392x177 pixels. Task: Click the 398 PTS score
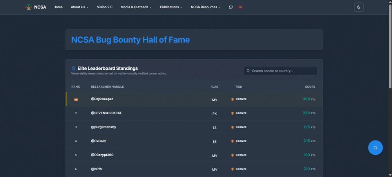coord(309,99)
